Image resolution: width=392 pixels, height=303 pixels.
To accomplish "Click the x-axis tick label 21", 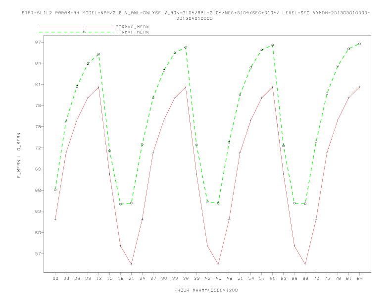I will [131, 278].
